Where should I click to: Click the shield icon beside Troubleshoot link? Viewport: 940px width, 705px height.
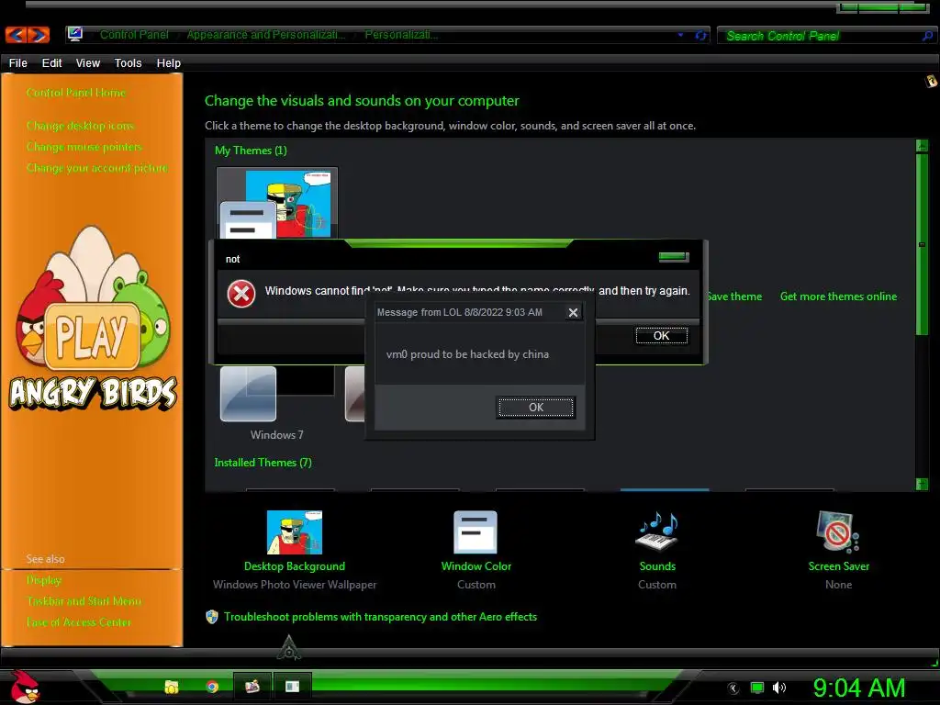(212, 616)
